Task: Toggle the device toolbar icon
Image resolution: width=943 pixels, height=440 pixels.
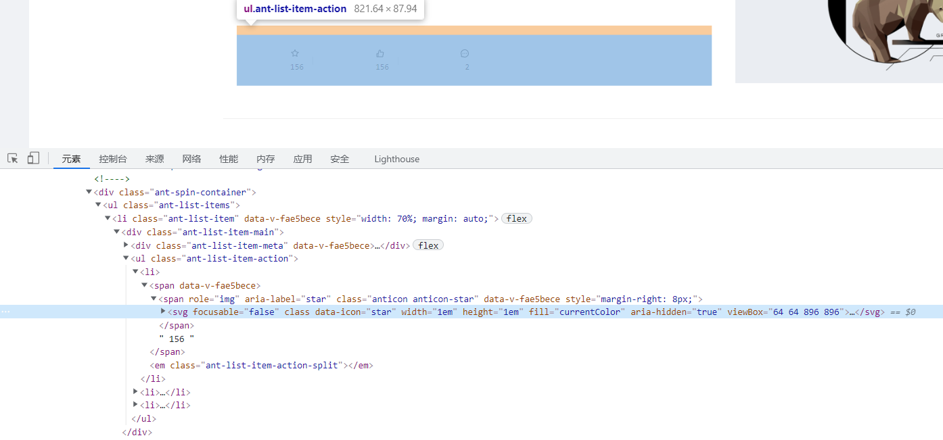Action: pos(33,159)
